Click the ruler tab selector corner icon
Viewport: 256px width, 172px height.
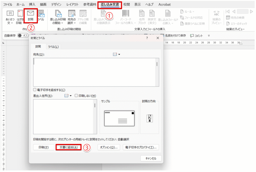(x=3, y=43)
